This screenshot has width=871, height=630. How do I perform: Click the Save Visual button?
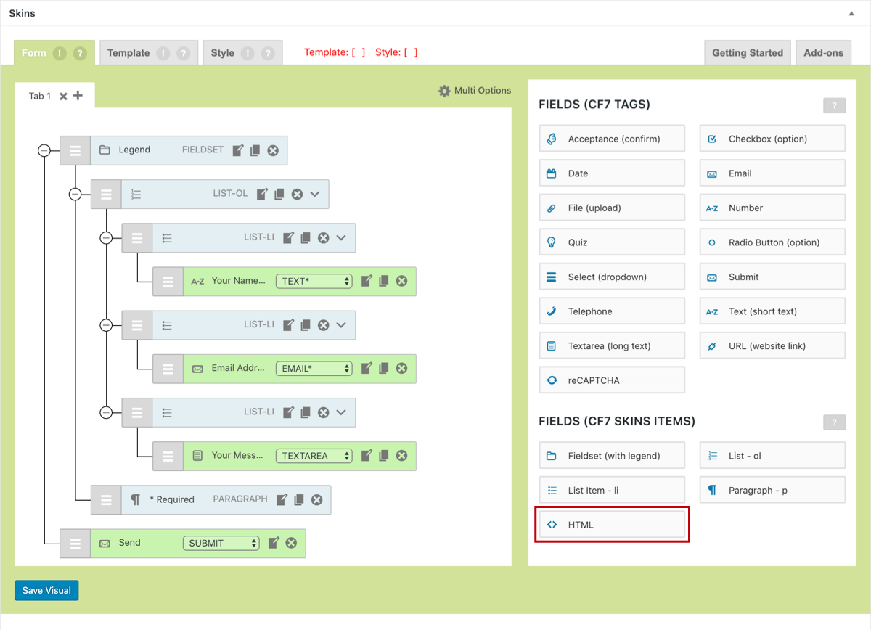click(46, 590)
